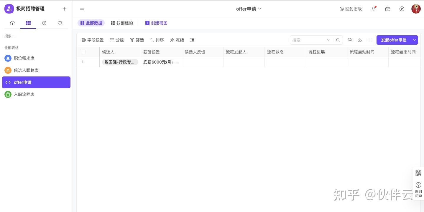424x212 pixels.
Task: Switch to 我创建的 view tab
Action: [x=122, y=23]
